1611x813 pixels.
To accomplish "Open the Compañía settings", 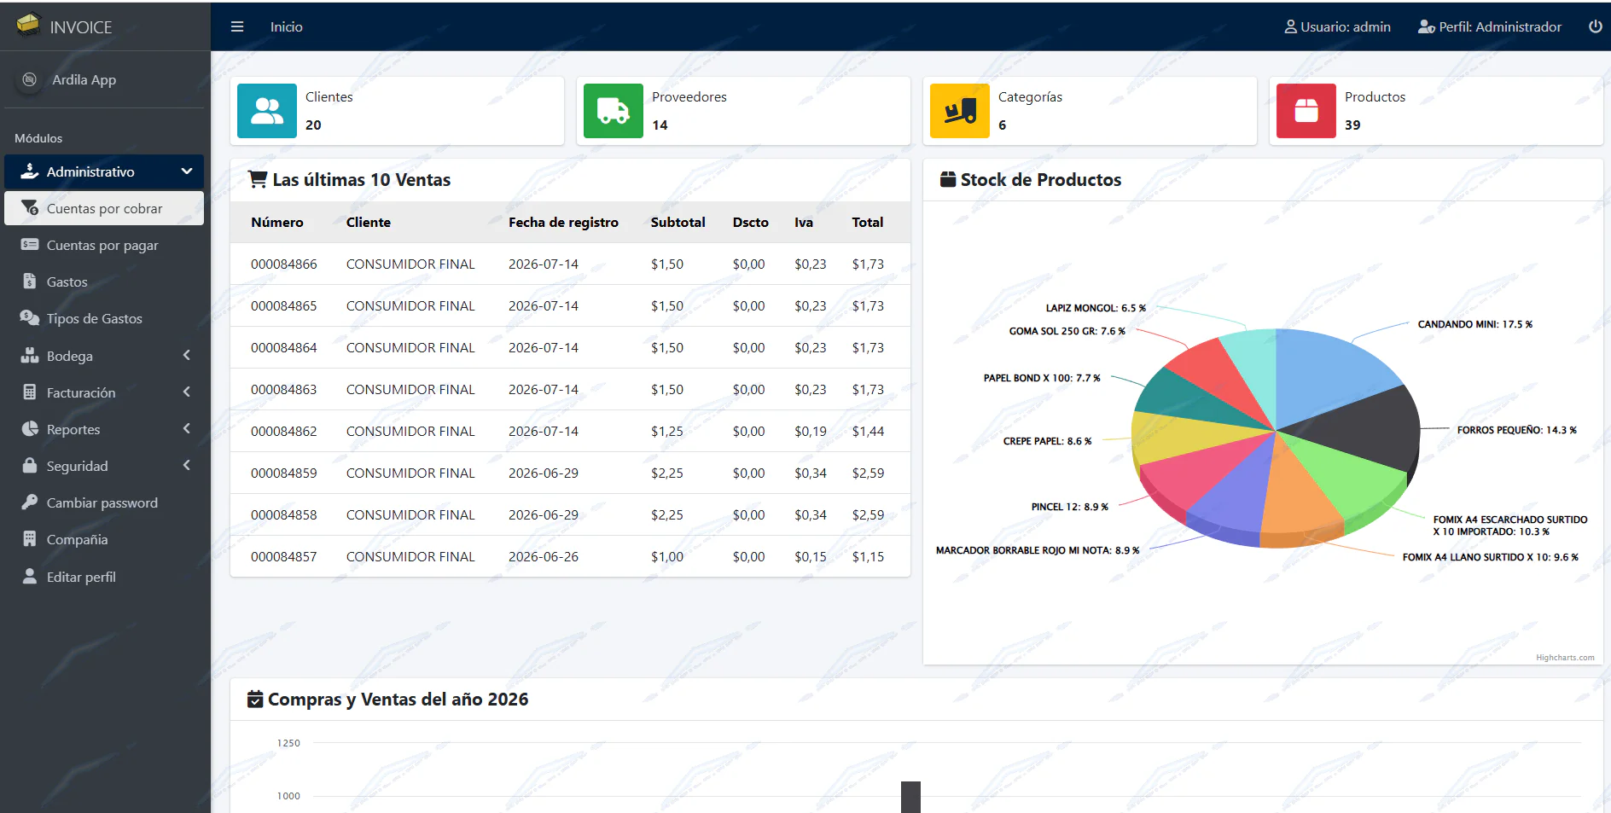I will point(104,539).
